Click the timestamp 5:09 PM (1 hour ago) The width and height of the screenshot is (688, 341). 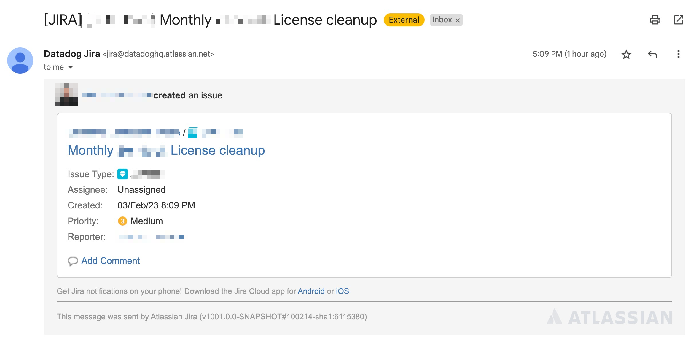coord(569,54)
